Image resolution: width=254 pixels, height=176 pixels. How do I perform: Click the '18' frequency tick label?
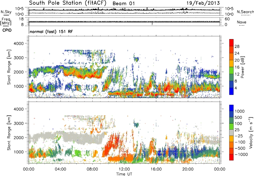[x=21, y=19]
